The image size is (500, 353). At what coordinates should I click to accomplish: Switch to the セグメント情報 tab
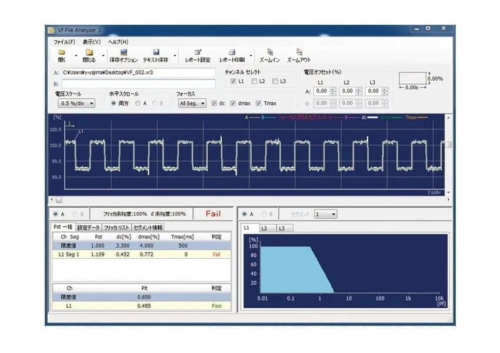point(148,227)
